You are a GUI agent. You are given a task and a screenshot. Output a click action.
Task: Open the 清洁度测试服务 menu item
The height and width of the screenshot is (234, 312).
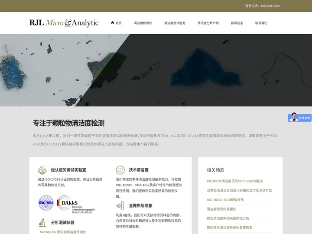click(x=175, y=23)
